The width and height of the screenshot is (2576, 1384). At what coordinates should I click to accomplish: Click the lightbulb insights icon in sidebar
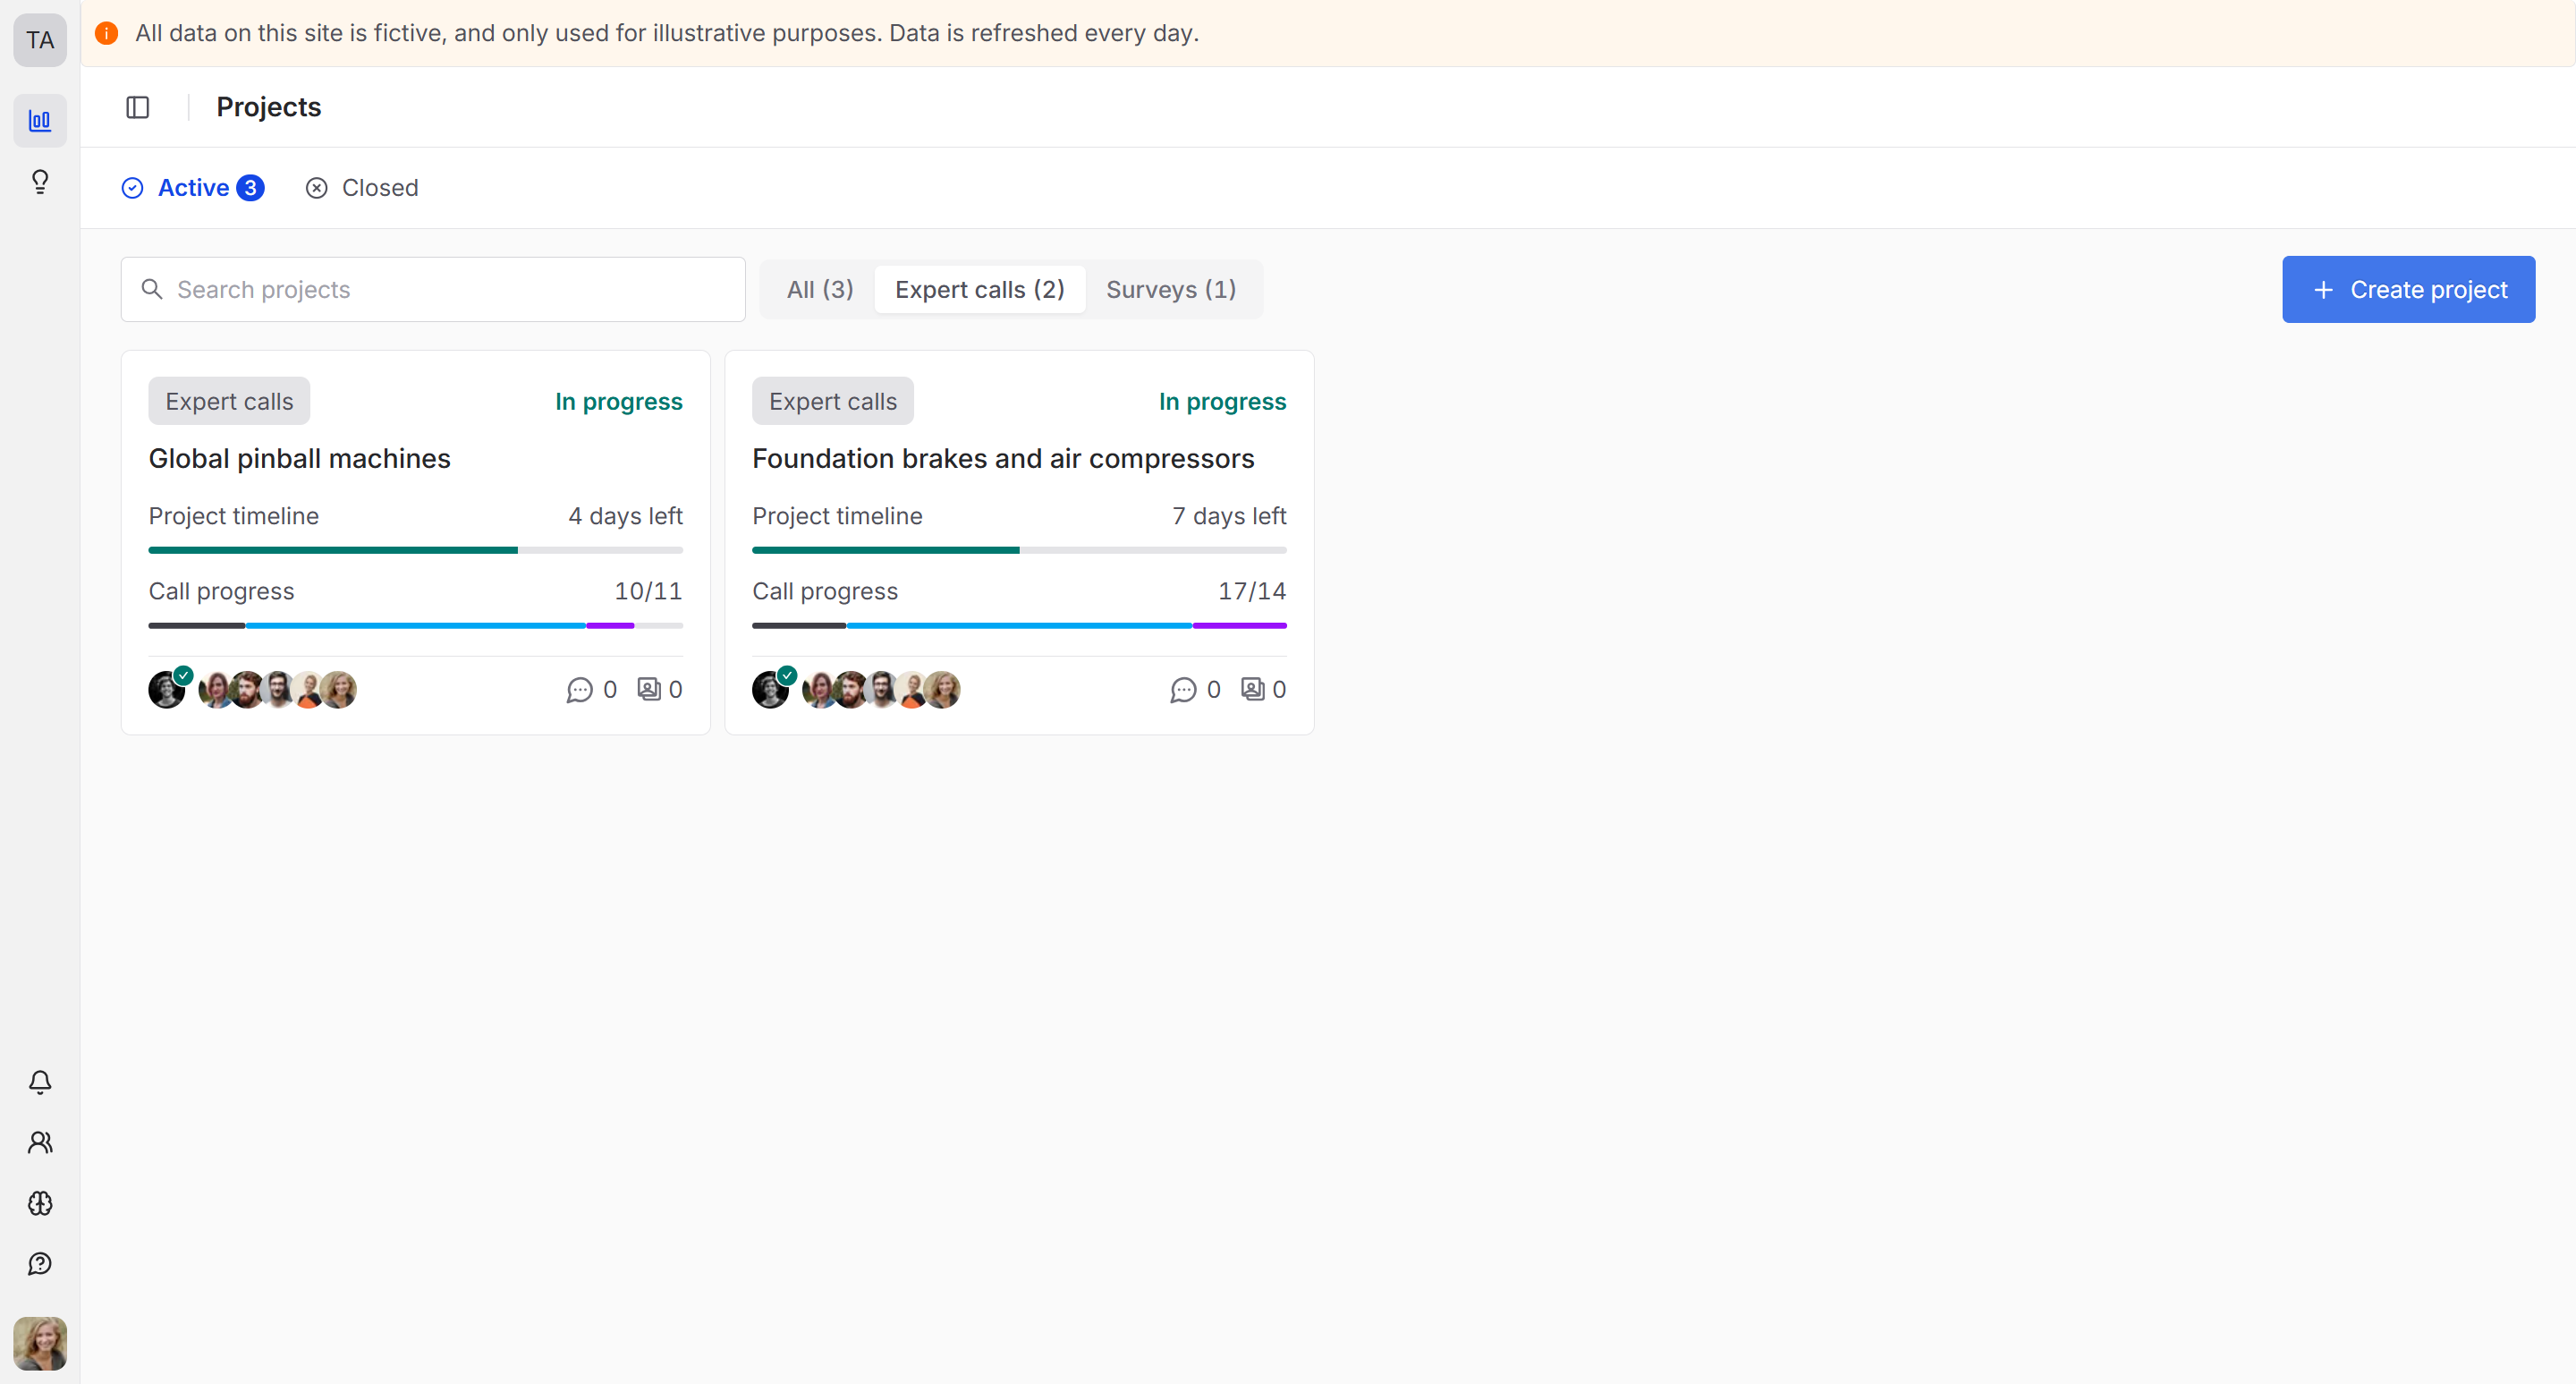coord(40,181)
